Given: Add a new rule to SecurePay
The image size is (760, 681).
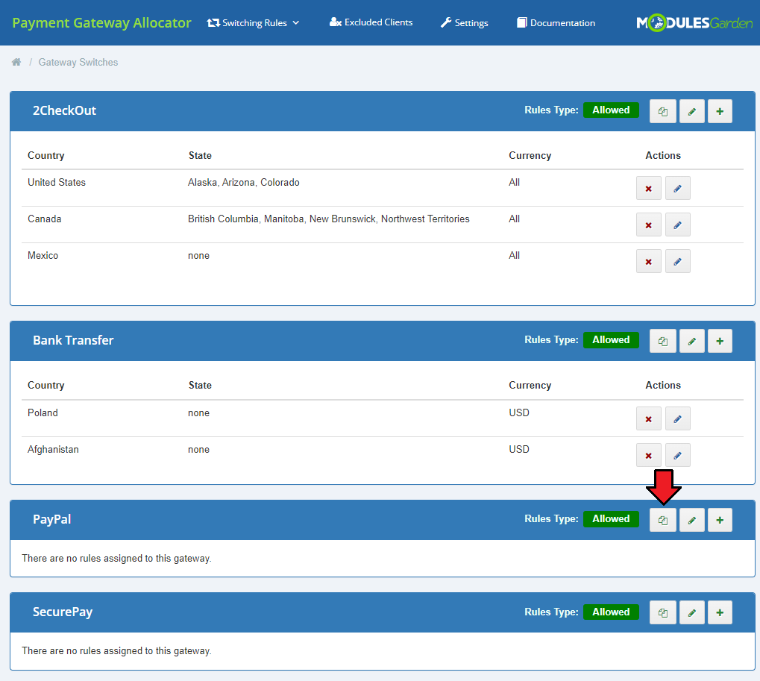Looking at the screenshot, I should click(720, 612).
